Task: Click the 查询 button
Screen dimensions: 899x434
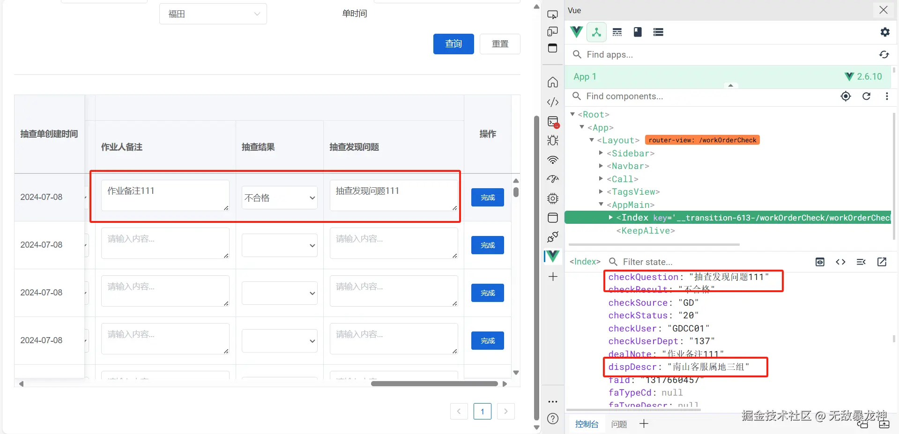Action: click(x=453, y=44)
